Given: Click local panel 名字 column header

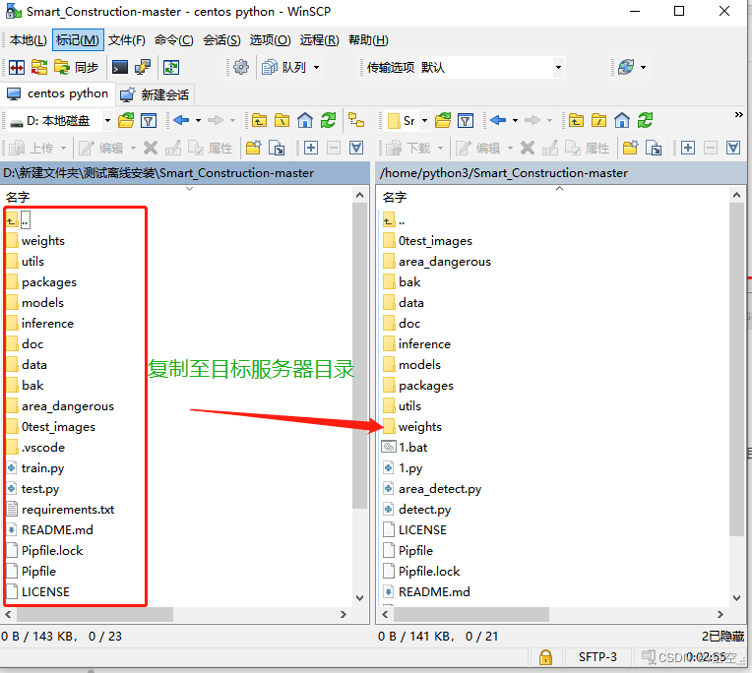Looking at the screenshot, I should click(x=18, y=197).
